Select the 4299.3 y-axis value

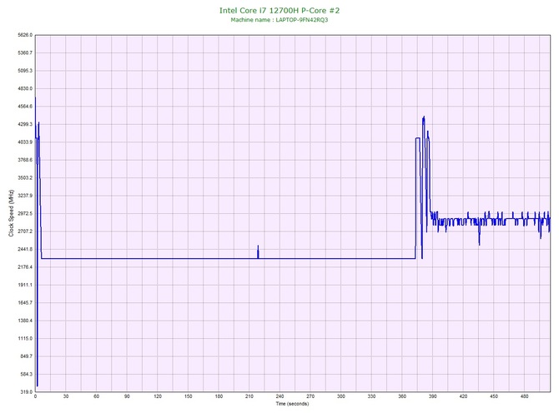[x=25, y=125]
